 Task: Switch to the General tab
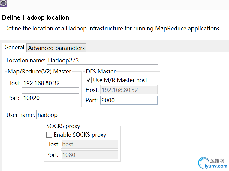[14, 48]
